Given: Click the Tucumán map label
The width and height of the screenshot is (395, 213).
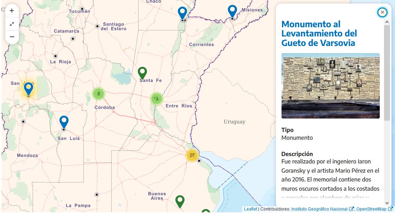Looking at the screenshot, I should (x=79, y=11).
